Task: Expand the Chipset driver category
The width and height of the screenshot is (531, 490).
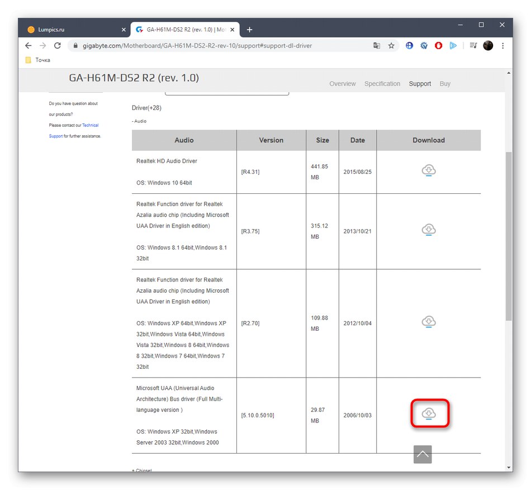Action: pyautogui.click(x=142, y=470)
